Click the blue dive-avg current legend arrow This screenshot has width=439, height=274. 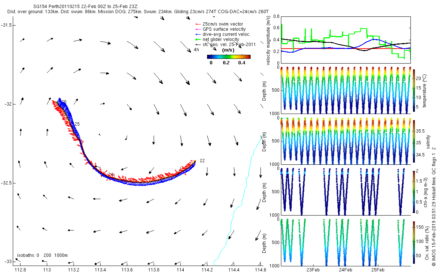198,34
